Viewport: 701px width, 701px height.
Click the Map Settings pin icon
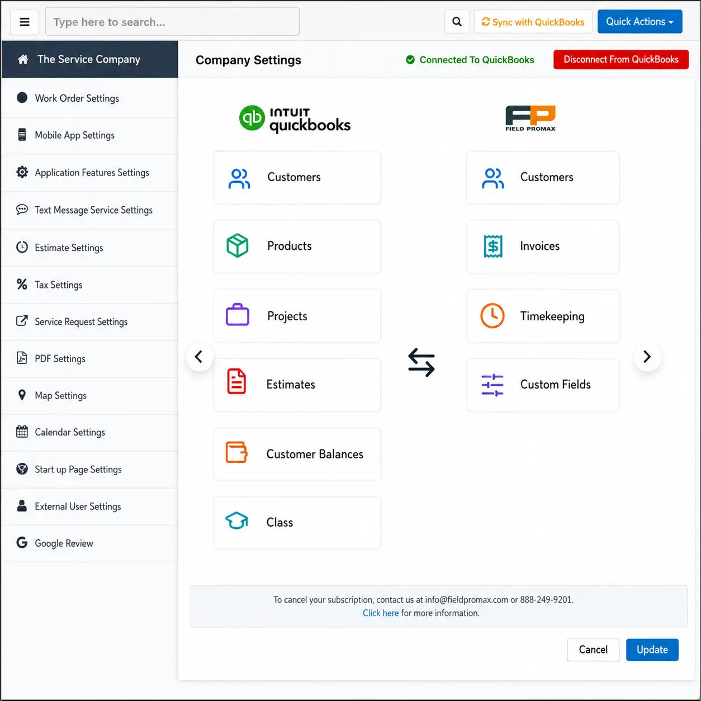(x=22, y=395)
